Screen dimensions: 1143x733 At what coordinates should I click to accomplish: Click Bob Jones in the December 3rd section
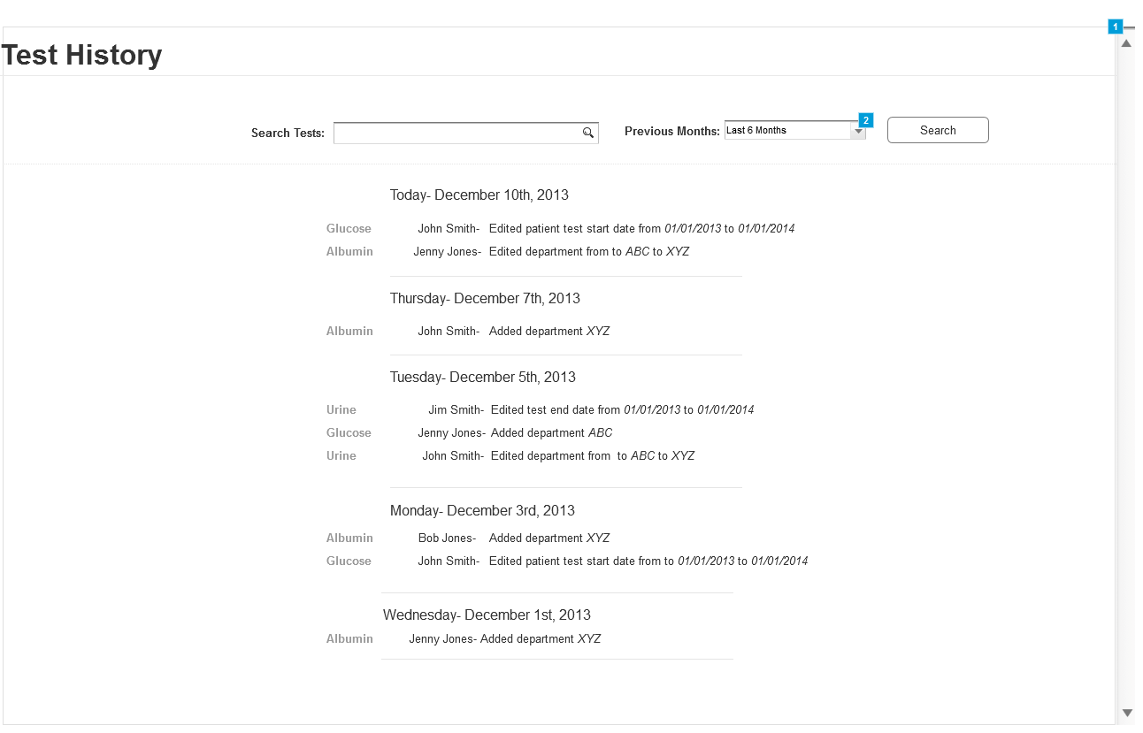point(445,538)
